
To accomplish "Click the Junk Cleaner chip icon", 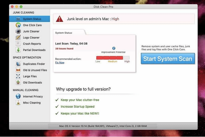I will [x=18, y=31].
